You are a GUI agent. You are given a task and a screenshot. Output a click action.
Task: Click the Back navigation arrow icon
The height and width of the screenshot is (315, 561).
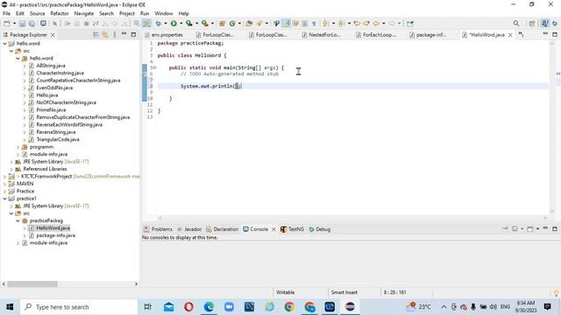pyautogui.click(x=376, y=24)
